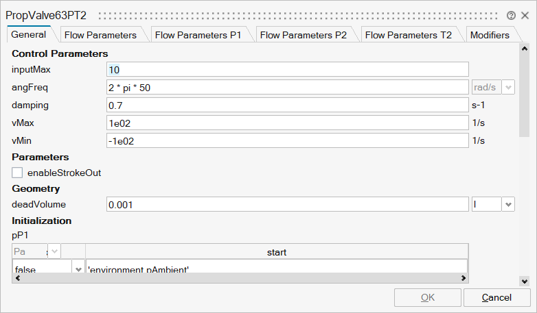The height and width of the screenshot is (313, 537).
Task: Click the damping value field
Action: [x=287, y=105]
